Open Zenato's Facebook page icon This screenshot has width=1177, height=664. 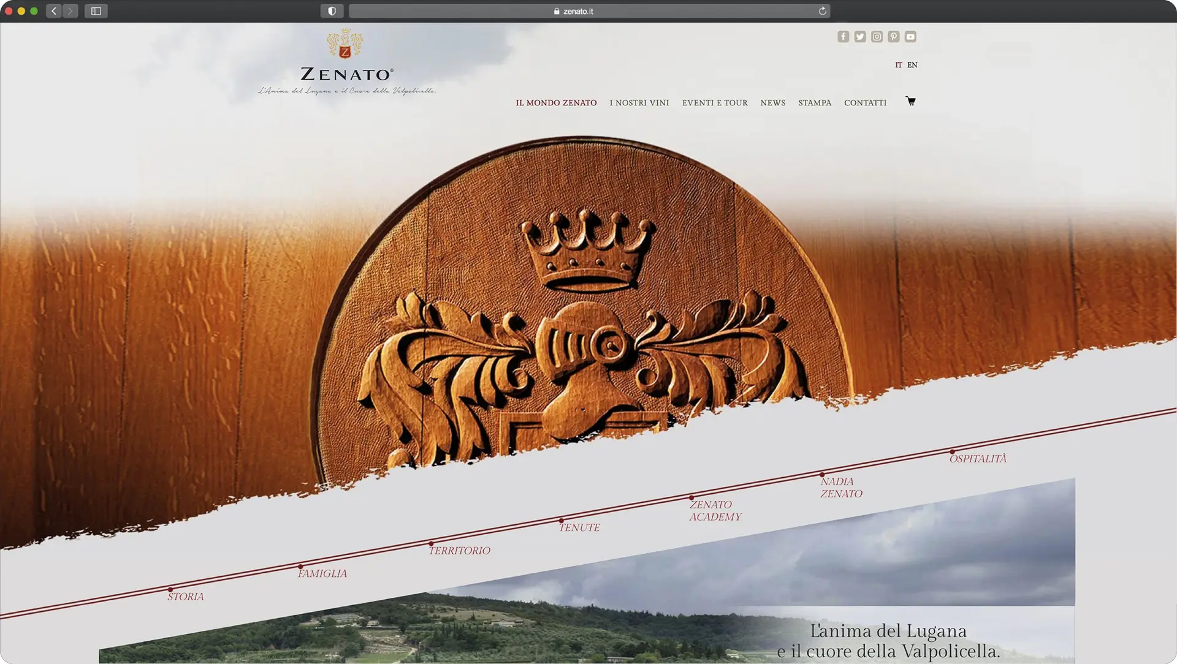point(844,37)
